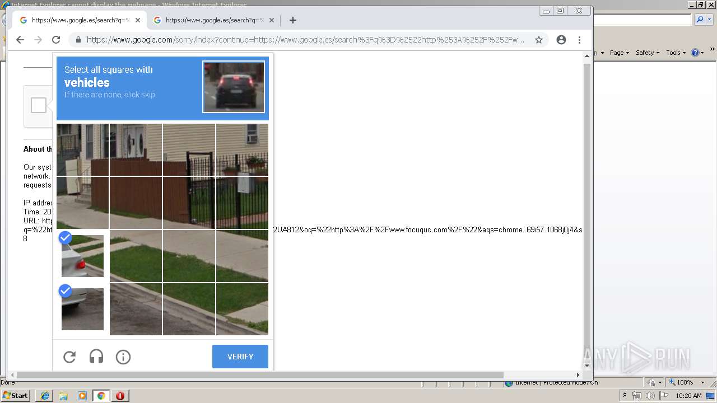Switch to the second Google search tab
The height and width of the screenshot is (403, 717).
tap(215, 20)
